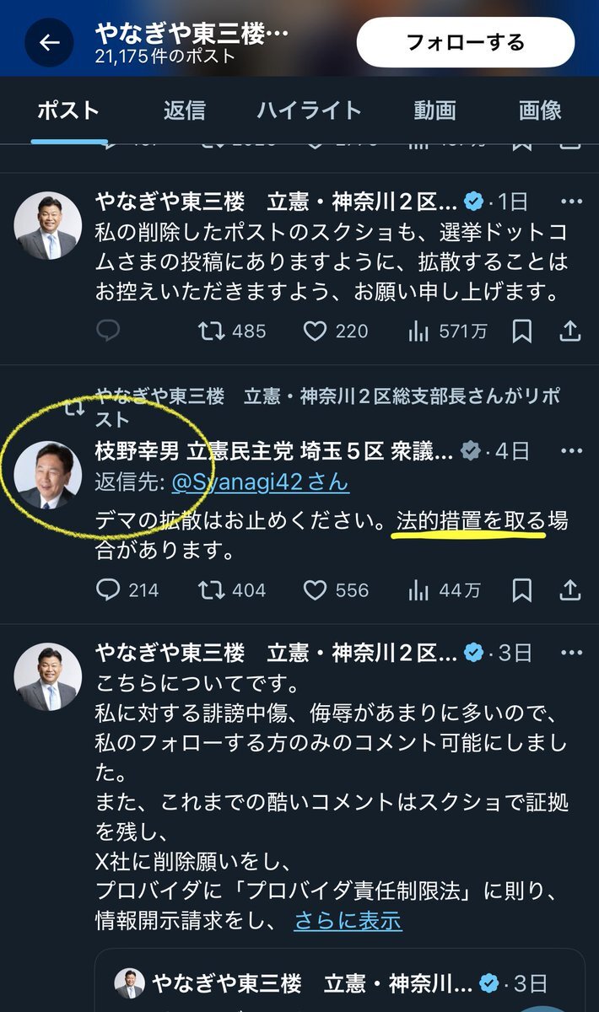Expand post with さらに表示 link

(348, 920)
